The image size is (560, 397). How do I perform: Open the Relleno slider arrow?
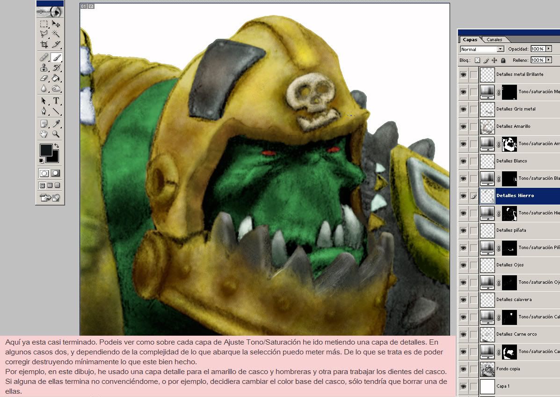(549, 60)
